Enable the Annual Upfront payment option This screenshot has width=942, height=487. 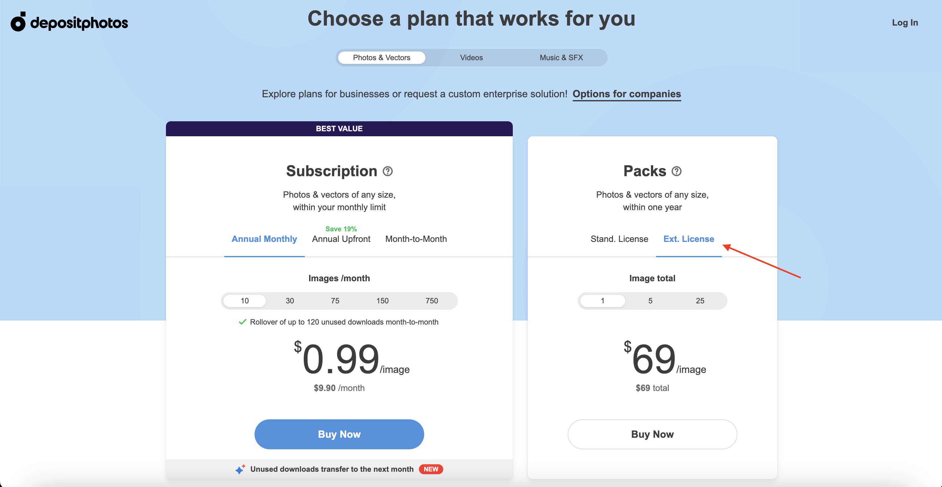tap(341, 239)
